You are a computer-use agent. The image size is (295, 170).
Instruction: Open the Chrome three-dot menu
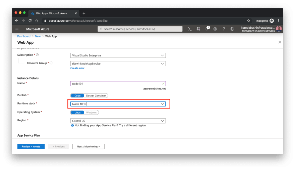click(x=279, y=21)
